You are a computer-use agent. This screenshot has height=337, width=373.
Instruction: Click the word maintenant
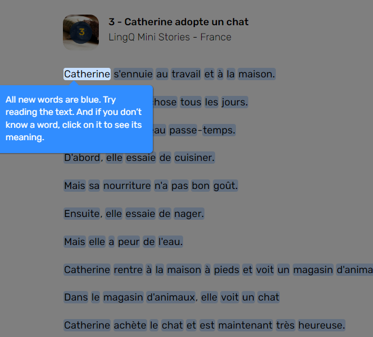pos(245,325)
